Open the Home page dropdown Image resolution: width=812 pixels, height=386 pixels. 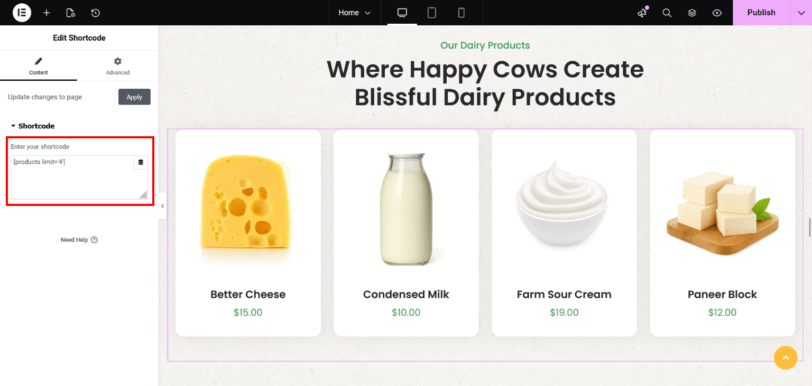tap(355, 13)
